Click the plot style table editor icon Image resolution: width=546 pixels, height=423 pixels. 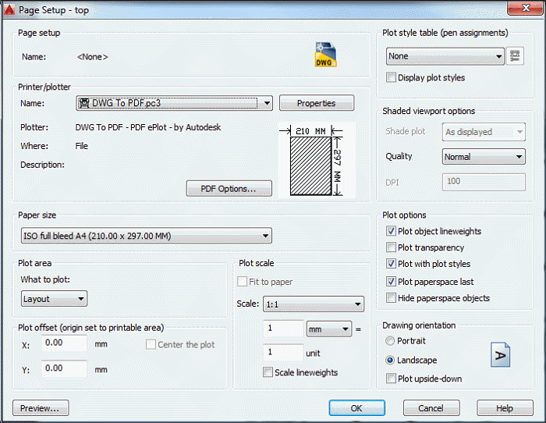click(516, 56)
